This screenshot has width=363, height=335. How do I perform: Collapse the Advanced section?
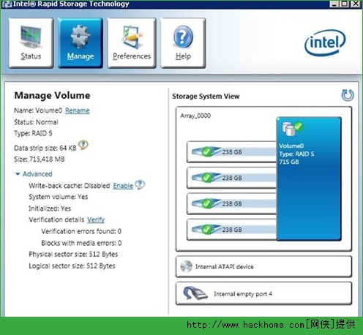pos(34,174)
